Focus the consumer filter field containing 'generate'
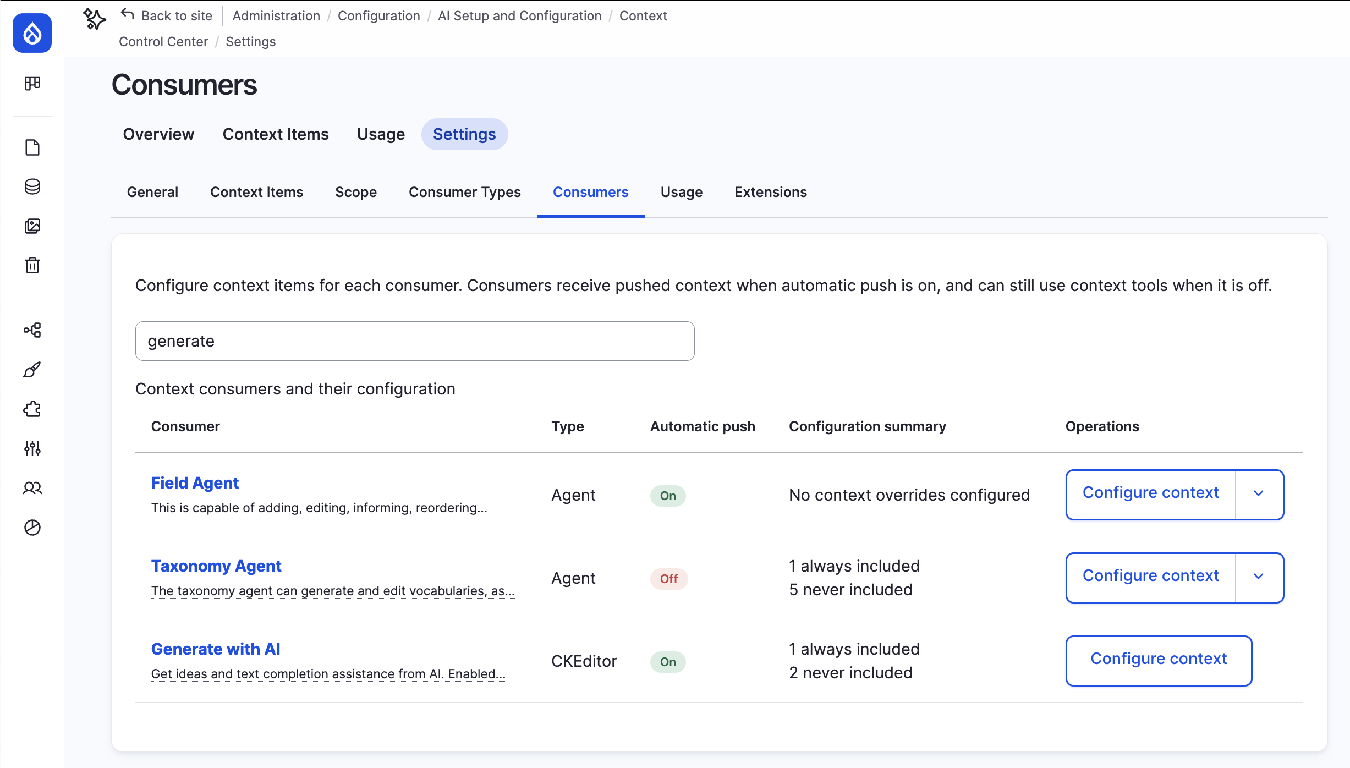The height and width of the screenshot is (768, 1350). point(415,341)
